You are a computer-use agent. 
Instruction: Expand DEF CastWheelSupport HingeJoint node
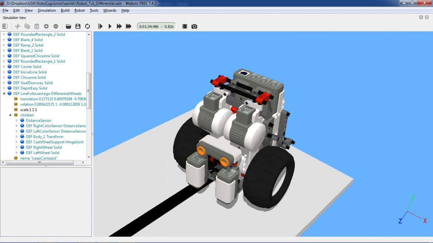pos(17,142)
